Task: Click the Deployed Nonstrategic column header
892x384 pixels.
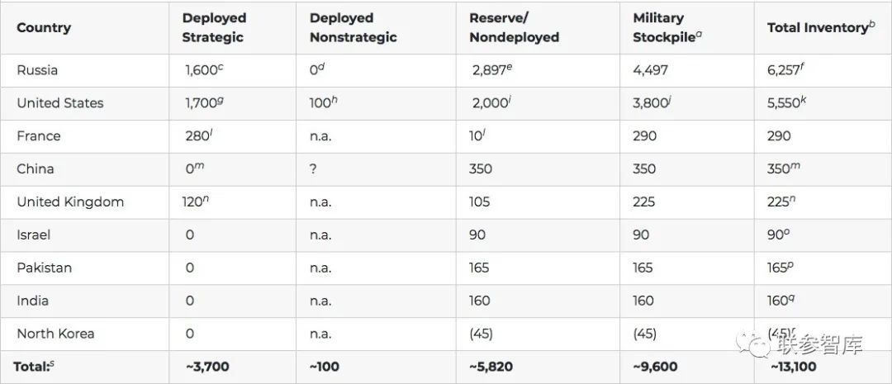Action: tap(353, 27)
